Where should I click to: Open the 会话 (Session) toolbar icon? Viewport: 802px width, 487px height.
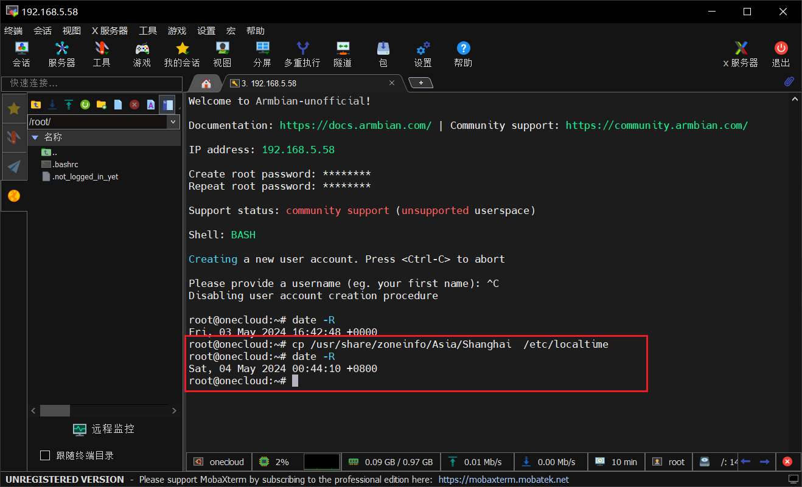[21, 54]
